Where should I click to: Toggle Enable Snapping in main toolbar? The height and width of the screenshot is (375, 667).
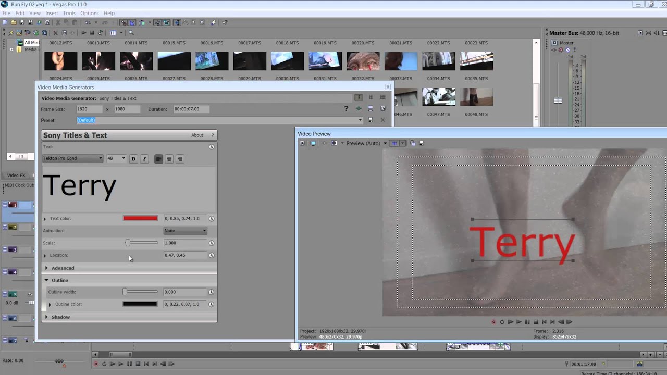point(123,22)
